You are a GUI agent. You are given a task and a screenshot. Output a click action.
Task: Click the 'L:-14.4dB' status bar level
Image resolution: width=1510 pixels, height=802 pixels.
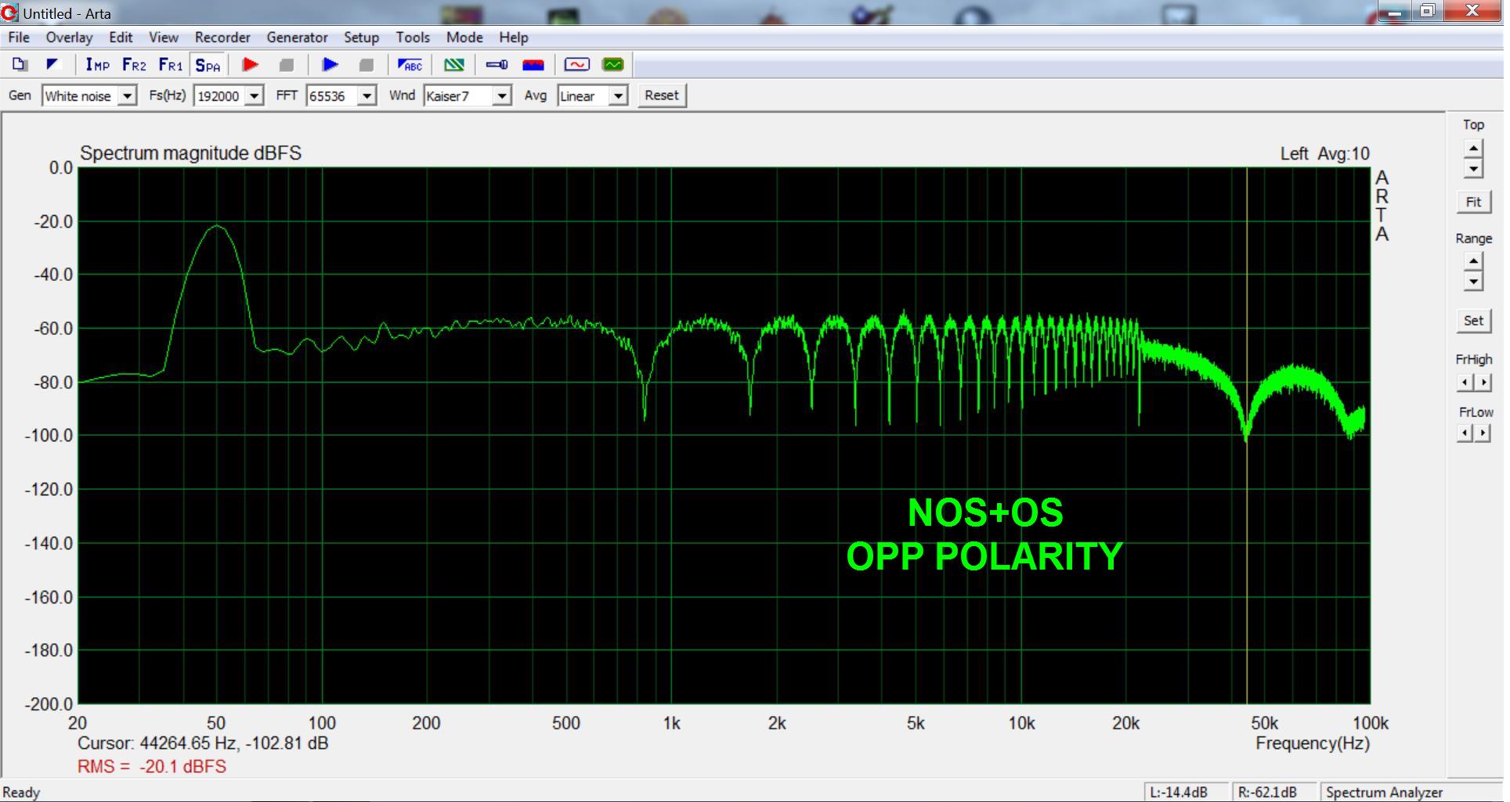point(1178,793)
